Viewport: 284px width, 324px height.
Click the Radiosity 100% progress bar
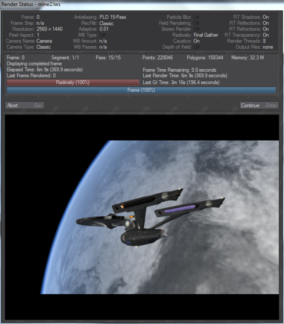pos(73,82)
